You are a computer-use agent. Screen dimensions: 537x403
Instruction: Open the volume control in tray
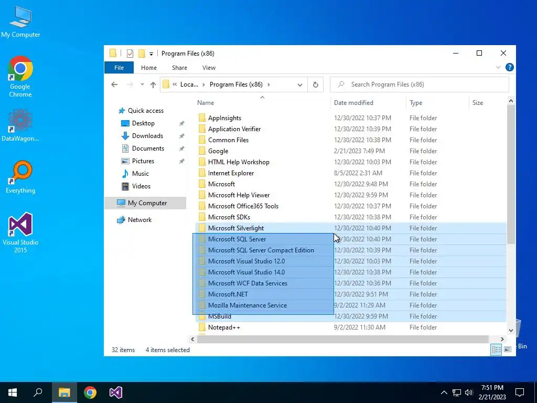click(x=469, y=393)
